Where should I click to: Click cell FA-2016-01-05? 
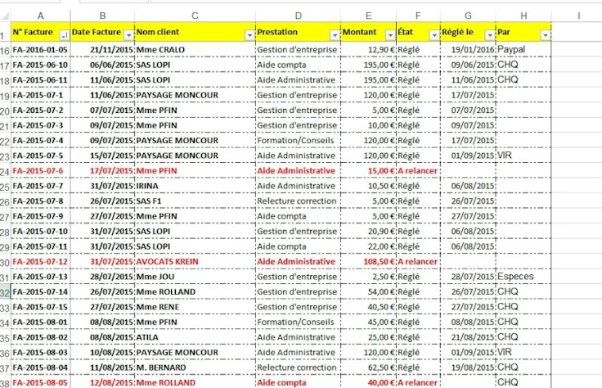[x=40, y=50]
